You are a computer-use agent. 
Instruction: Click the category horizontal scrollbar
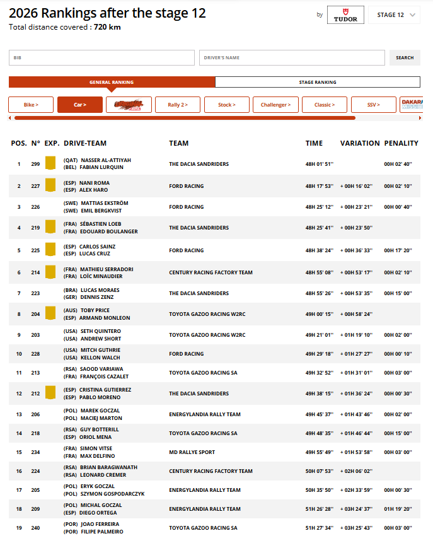pyautogui.click(x=185, y=118)
